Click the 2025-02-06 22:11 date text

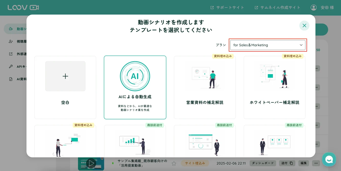(x=231, y=163)
